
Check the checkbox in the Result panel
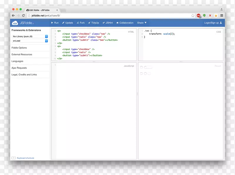coord(141,67)
